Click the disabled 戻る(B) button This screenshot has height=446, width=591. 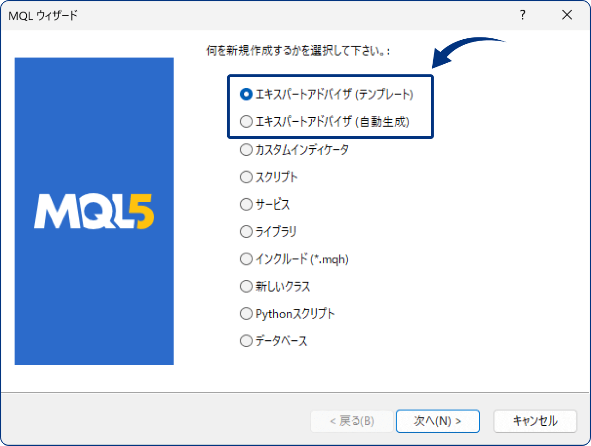351,421
